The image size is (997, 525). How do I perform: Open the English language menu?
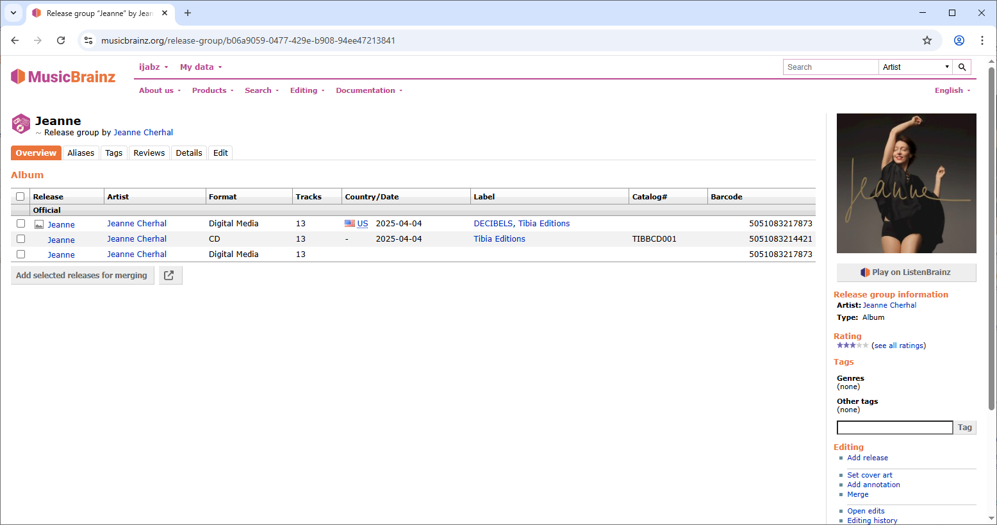952,90
